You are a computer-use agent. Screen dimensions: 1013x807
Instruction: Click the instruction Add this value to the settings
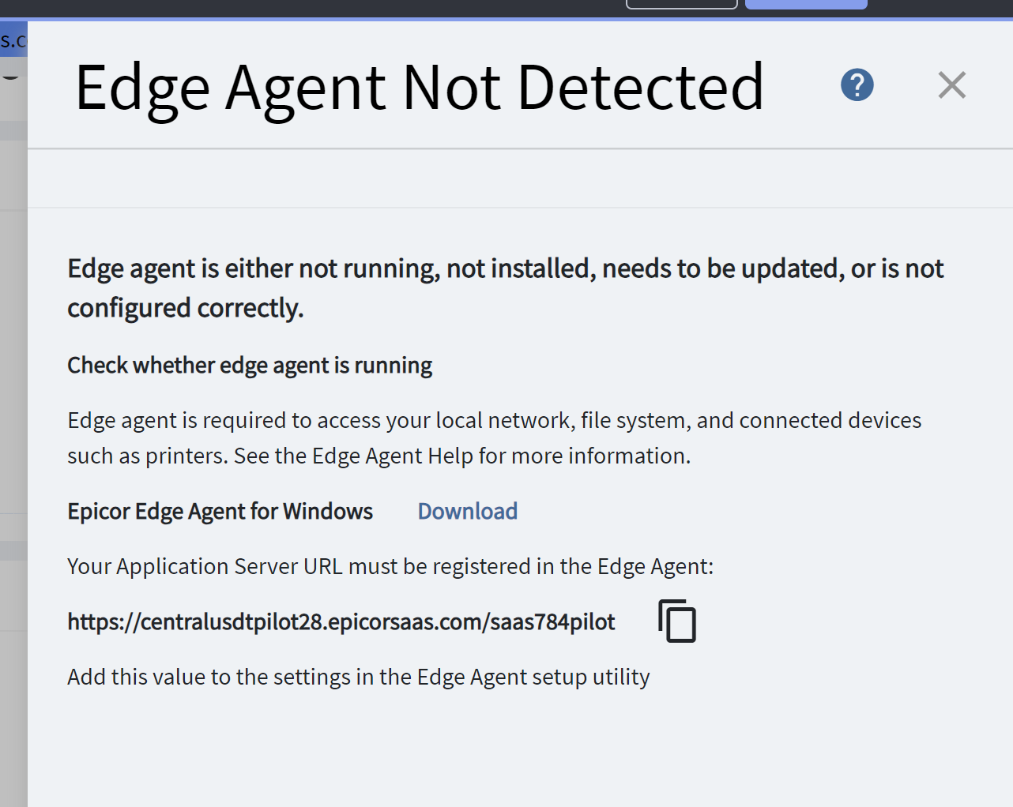click(x=358, y=677)
